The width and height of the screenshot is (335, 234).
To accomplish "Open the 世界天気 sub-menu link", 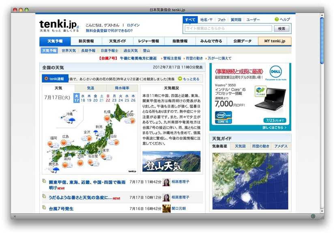I will (69, 51).
